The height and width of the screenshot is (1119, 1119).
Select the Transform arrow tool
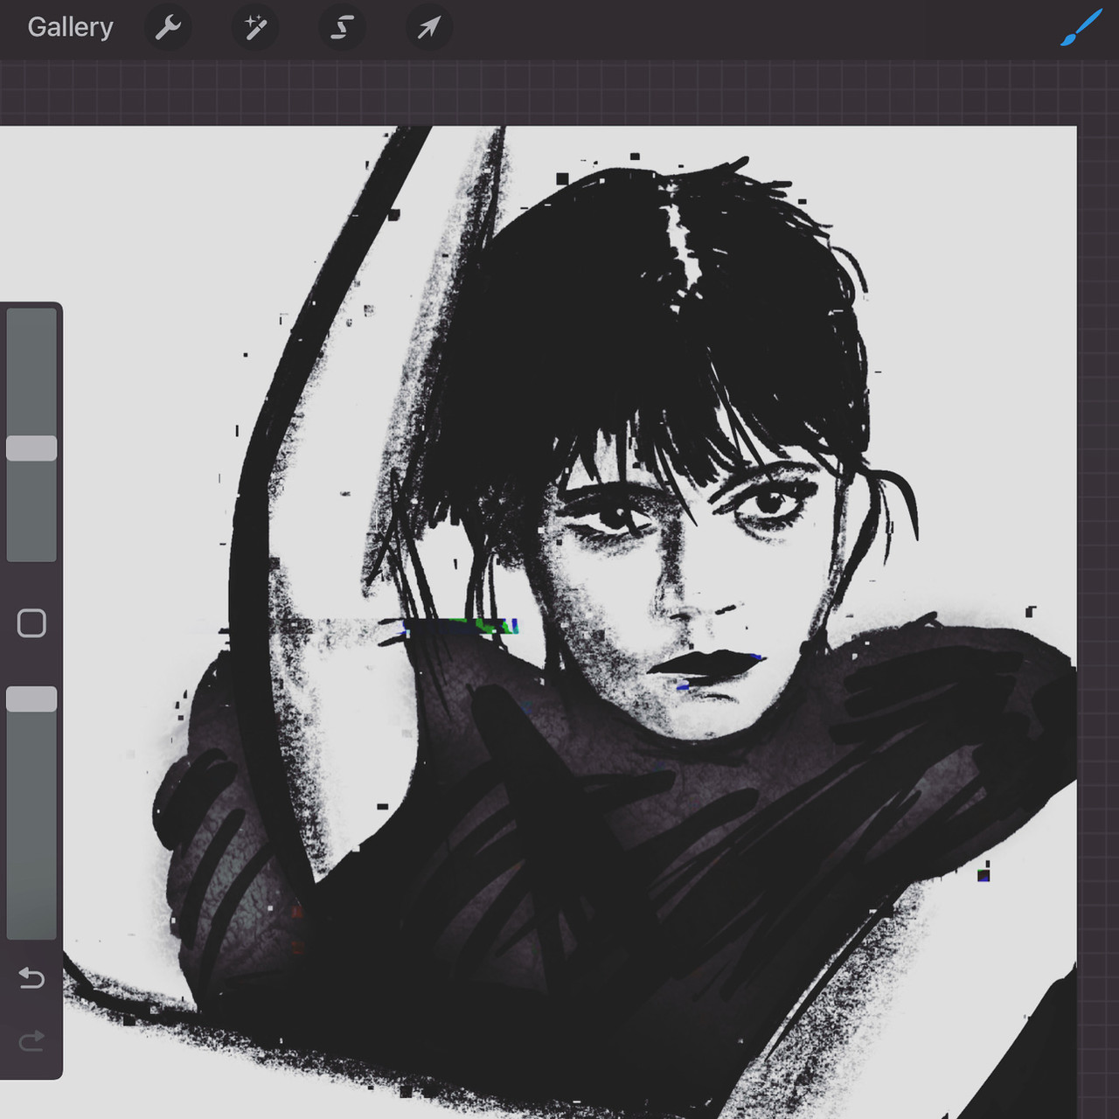pyautogui.click(x=428, y=28)
